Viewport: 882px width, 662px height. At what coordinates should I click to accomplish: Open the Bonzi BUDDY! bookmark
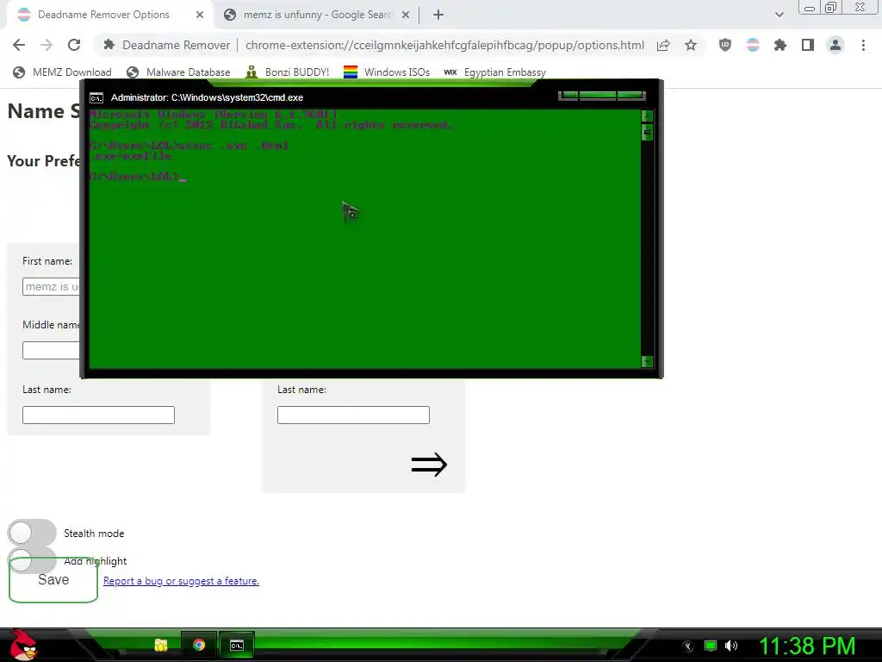point(288,72)
